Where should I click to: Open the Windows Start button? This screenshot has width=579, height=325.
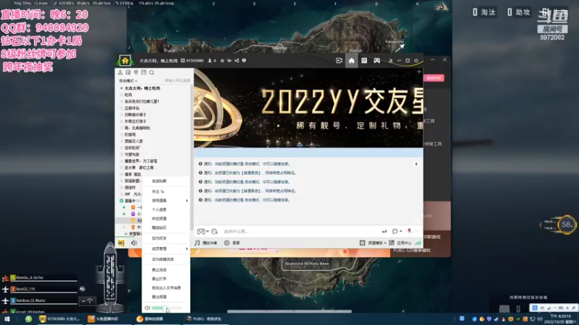click(7, 319)
